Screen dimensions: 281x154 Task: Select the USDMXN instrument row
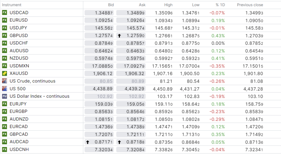coord(19,66)
